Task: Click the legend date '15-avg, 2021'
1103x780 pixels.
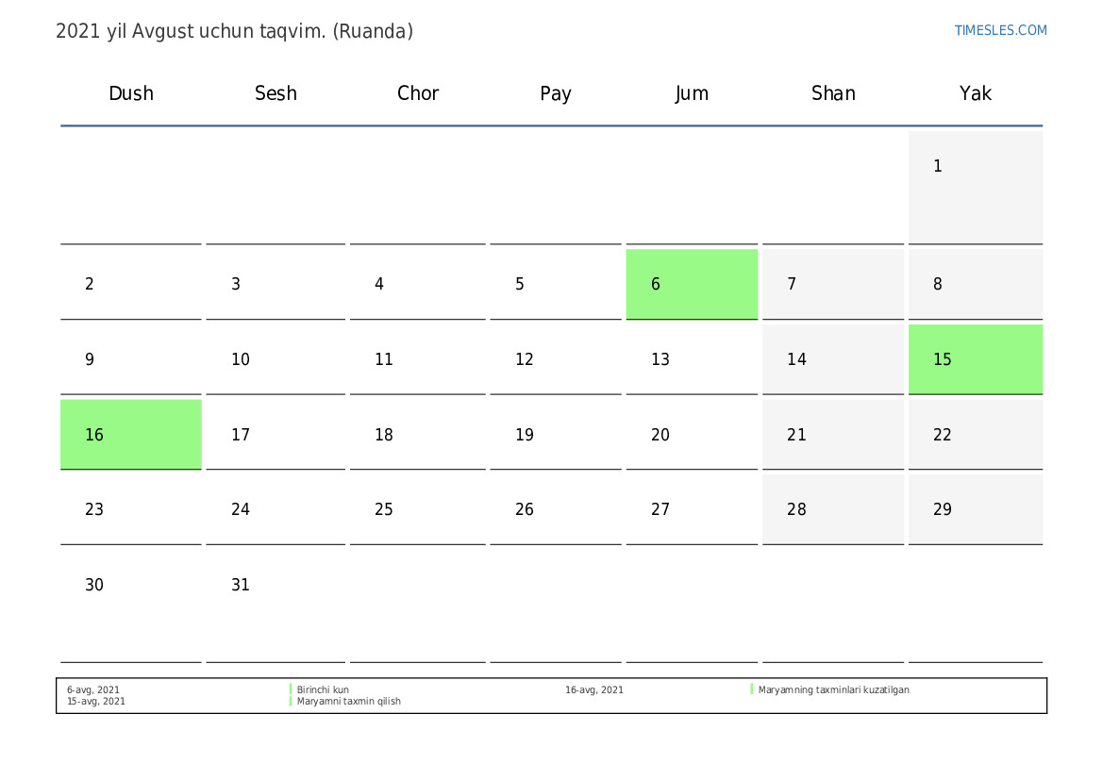Action: [x=96, y=701]
